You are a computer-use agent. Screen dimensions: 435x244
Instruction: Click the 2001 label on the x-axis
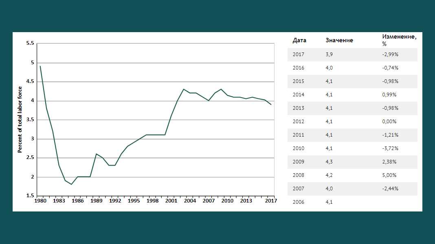click(171, 201)
